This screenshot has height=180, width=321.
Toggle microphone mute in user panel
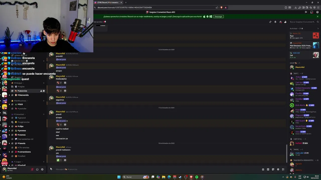click(32, 169)
